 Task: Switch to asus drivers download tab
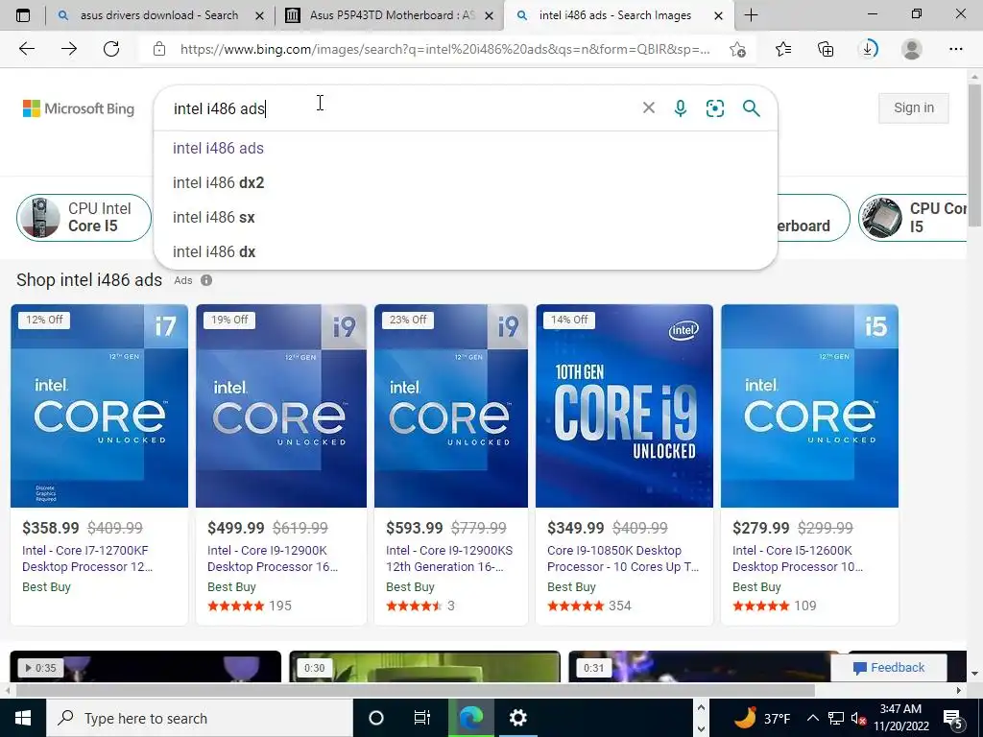(x=158, y=15)
